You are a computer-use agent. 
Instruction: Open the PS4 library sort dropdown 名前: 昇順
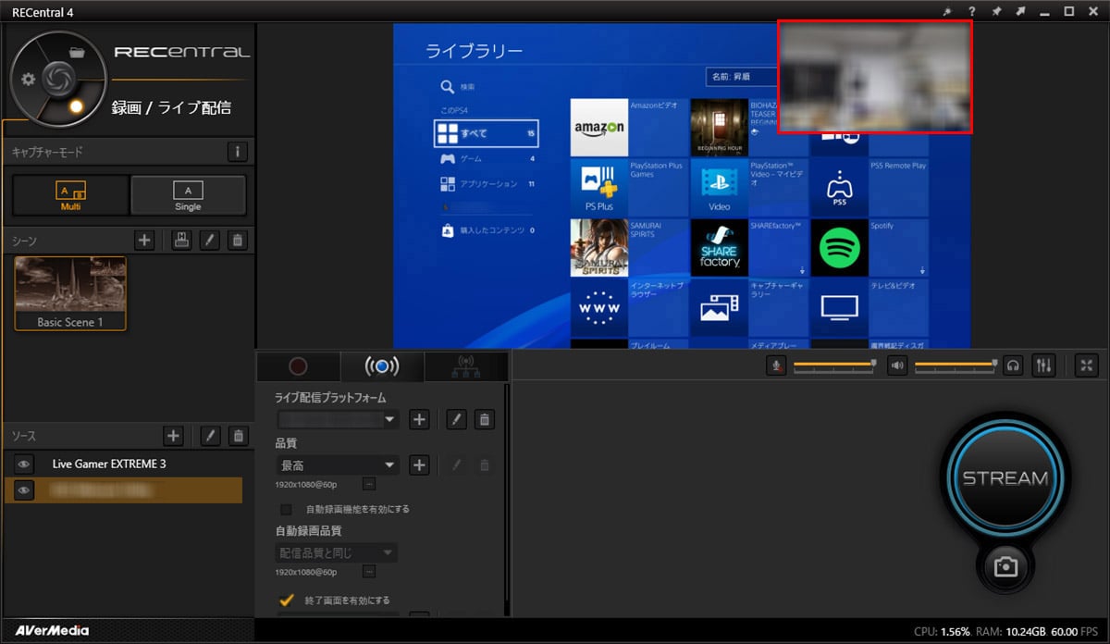pyautogui.click(x=742, y=76)
